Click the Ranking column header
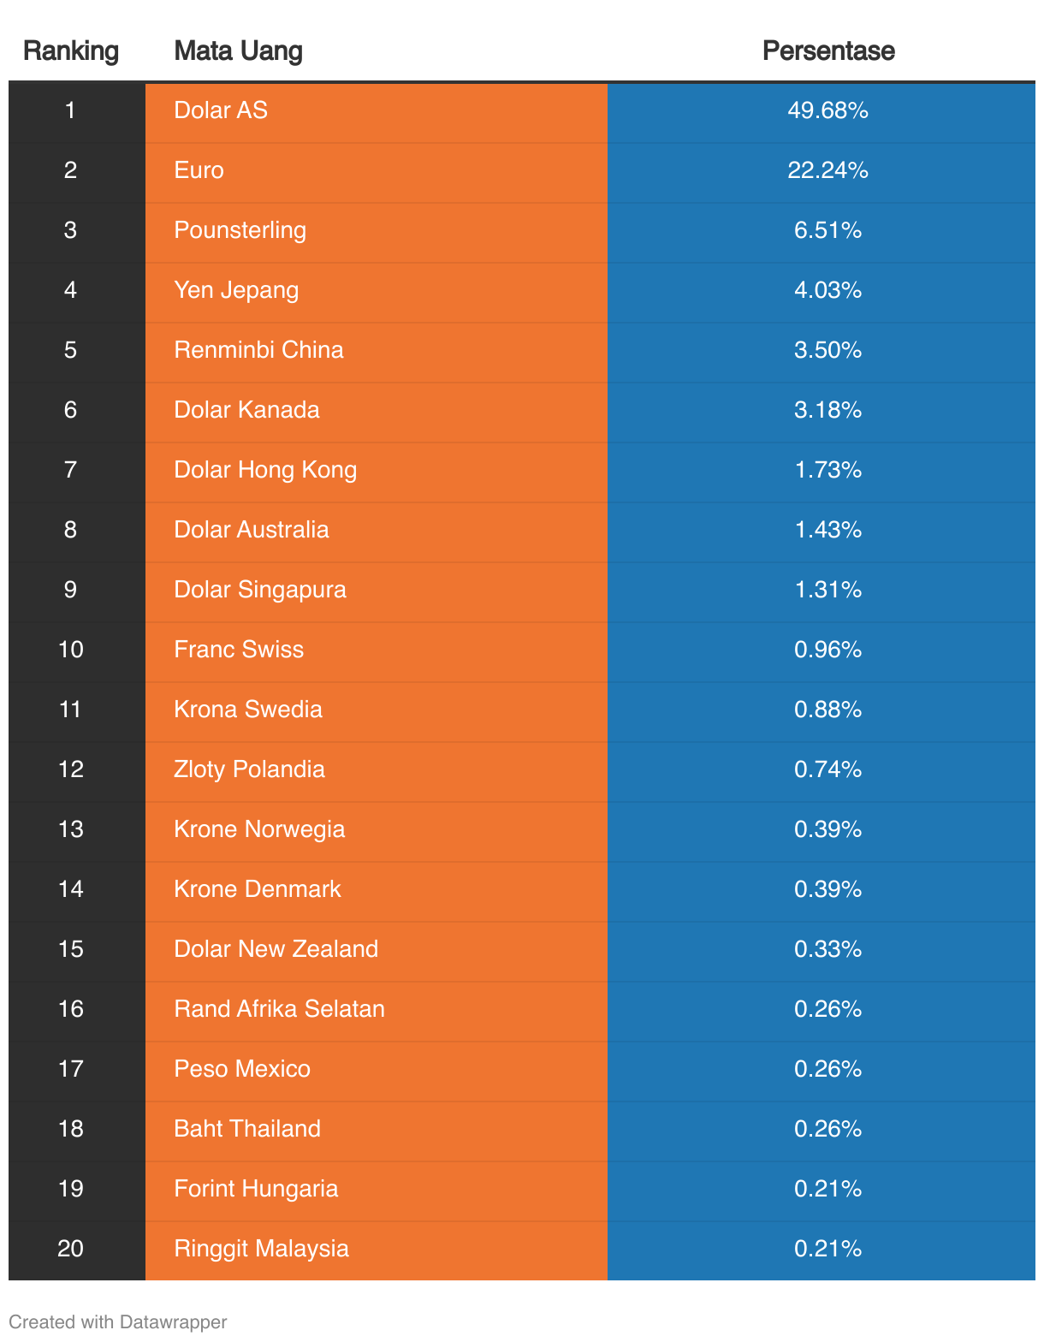1044x1342 pixels. pyautogui.click(x=71, y=51)
